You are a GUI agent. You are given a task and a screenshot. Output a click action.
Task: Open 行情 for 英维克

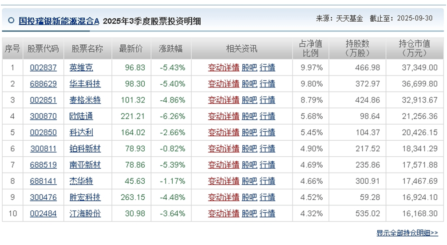267,67
